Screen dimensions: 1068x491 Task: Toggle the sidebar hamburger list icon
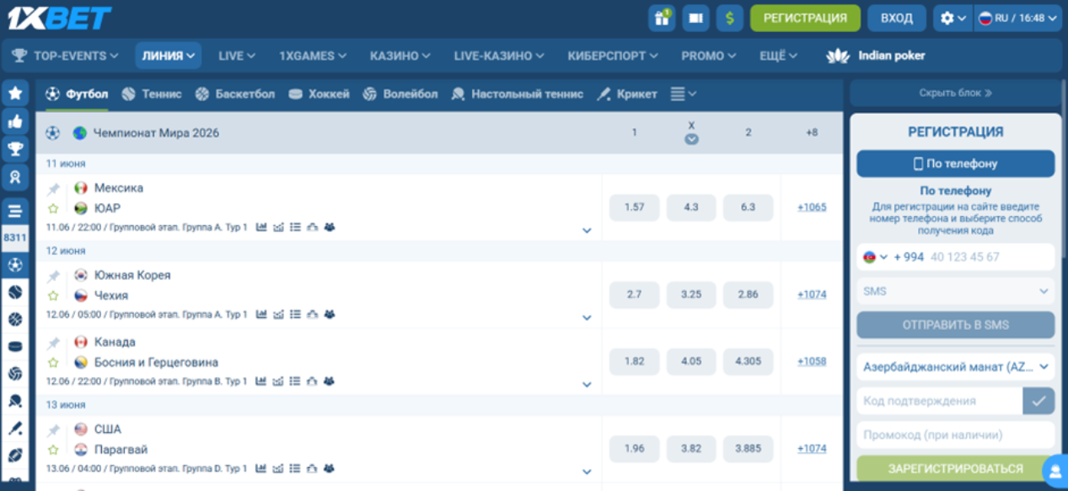coord(14,210)
